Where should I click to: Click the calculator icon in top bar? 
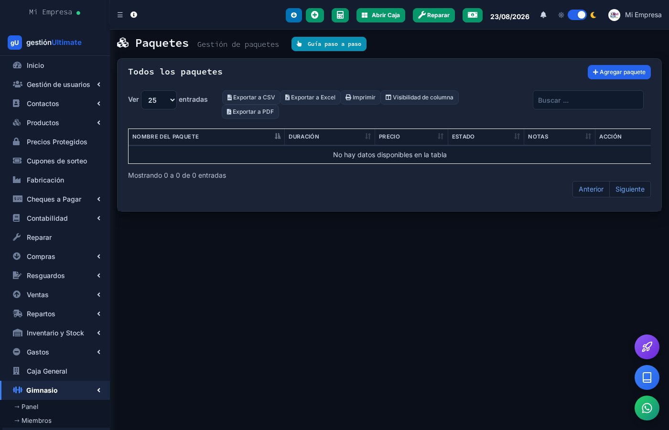coord(340,15)
